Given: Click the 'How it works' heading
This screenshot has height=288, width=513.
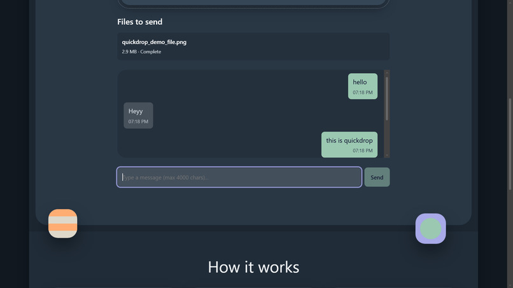Looking at the screenshot, I should pos(253,267).
